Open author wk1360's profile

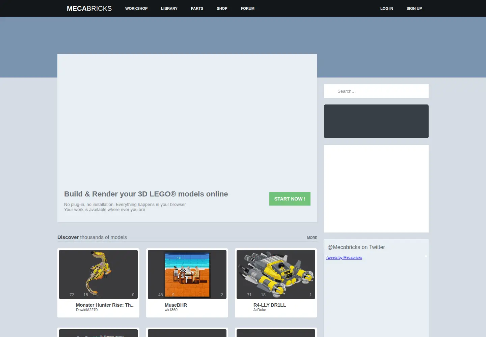171,310
